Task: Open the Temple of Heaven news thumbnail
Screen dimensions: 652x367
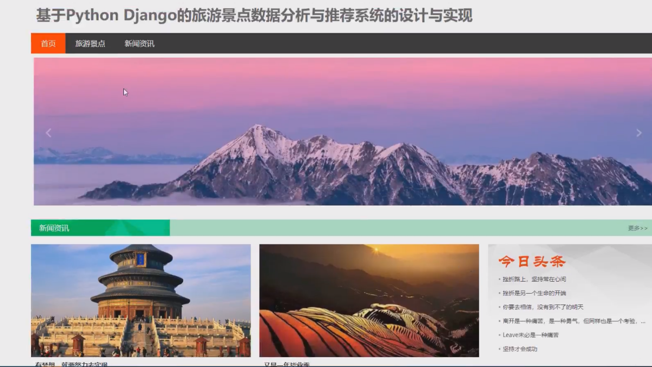Action: 141,300
